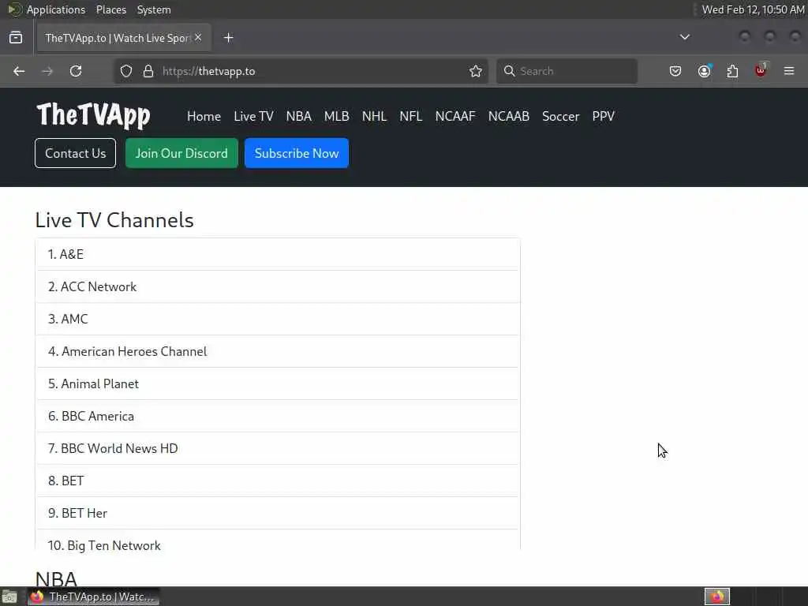Open the NCAAB nav link
Image resolution: width=808 pixels, height=606 pixels.
point(509,117)
